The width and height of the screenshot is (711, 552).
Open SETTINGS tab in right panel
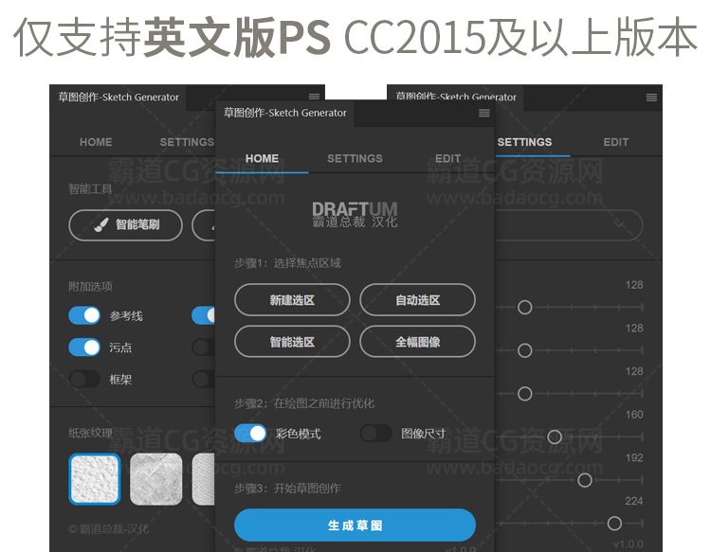524,142
